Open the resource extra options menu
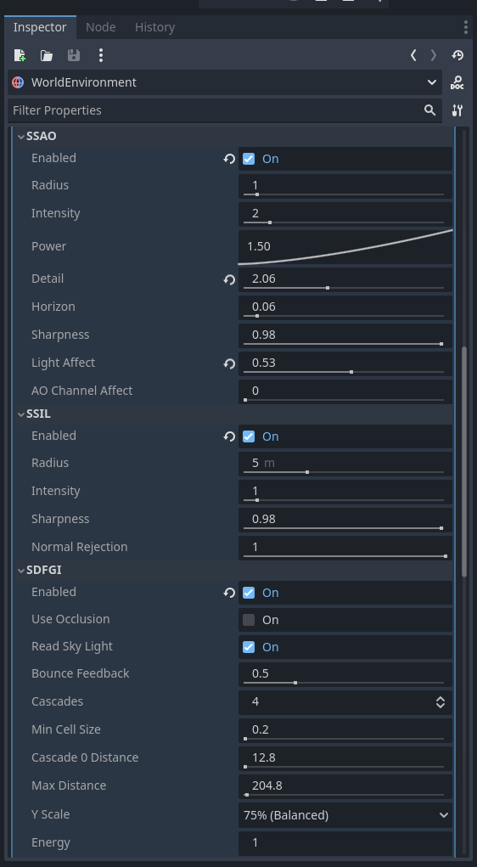Image resolution: width=477 pixels, height=867 pixels. pyautogui.click(x=101, y=54)
